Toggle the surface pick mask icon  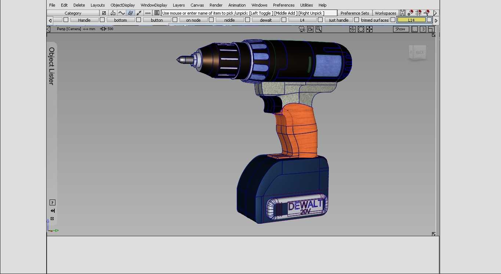(x=130, y=13)
